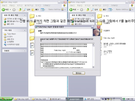The image size is (135, 101).
Task: Open 편집(E) menu in left window
Action: [x=12, y=5]
